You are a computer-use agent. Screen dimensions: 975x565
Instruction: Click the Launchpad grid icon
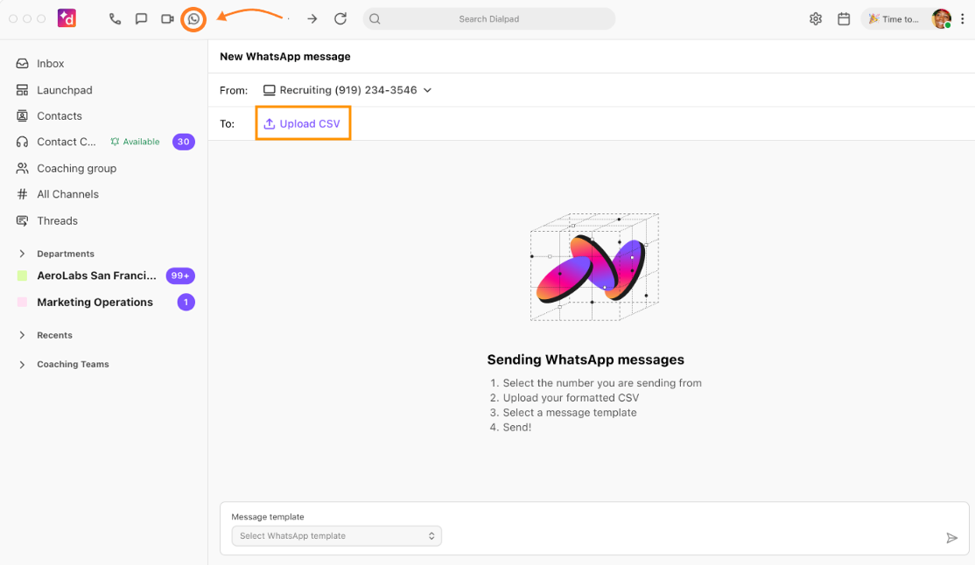23,90
